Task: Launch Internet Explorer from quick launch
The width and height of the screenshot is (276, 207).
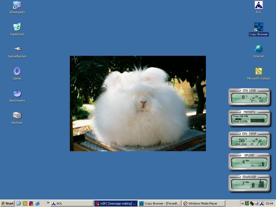Action: [37, 203]
